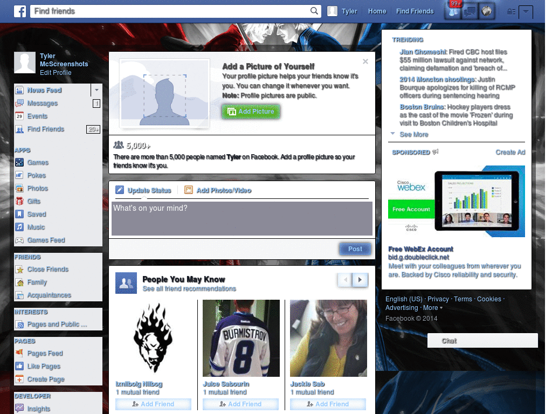Open See all friend recommendations
552x414 pixels.
click(189, 289)
